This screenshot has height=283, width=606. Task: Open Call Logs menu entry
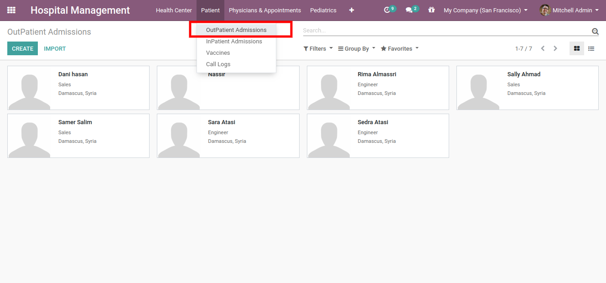pos(218,64)
